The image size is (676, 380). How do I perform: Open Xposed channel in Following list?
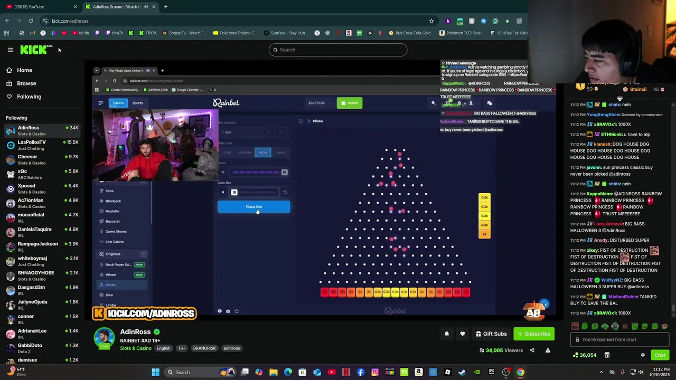pyautogui.click(x=42, y=188)
